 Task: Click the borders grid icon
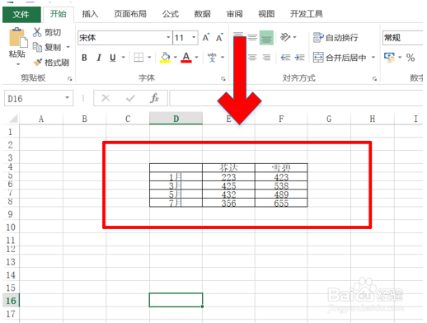click(138, 58)
